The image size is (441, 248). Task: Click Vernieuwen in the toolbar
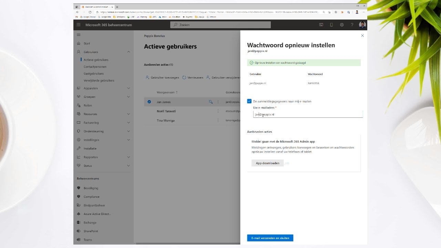pyautogui.click(x=193, y=77)
